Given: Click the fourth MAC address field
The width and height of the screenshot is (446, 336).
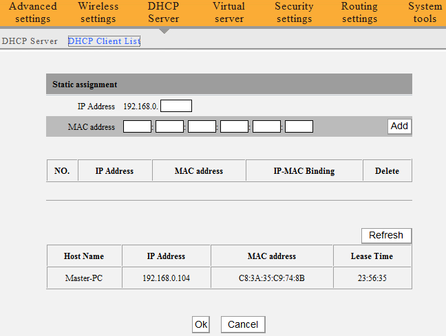Looking at the screenshot, I should tap(235, 126).
